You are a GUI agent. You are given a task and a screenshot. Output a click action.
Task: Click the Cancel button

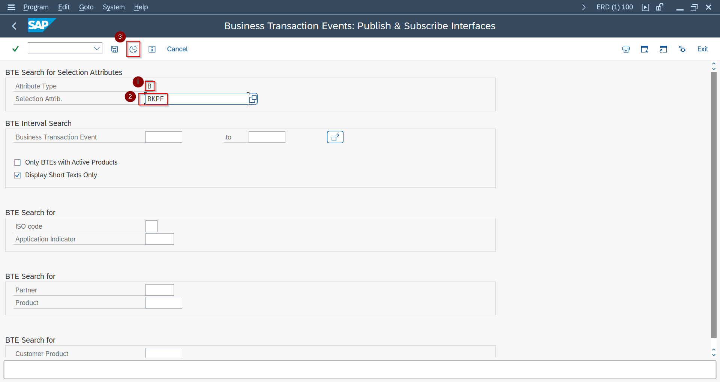coord(177,49)
